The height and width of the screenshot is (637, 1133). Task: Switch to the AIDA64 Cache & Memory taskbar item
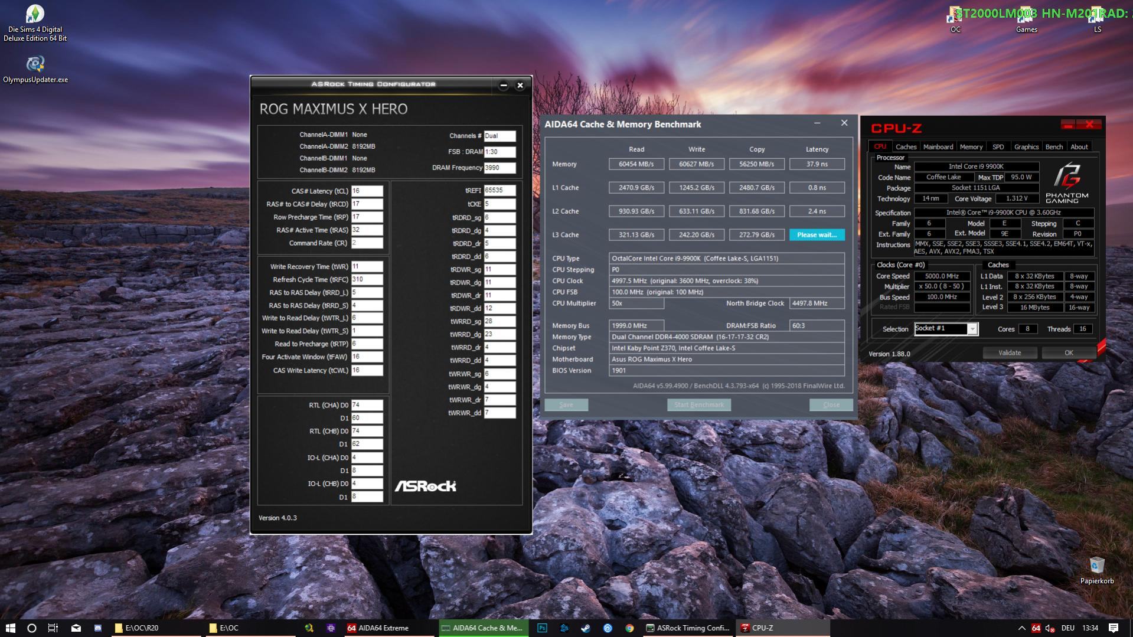[484, 628]
